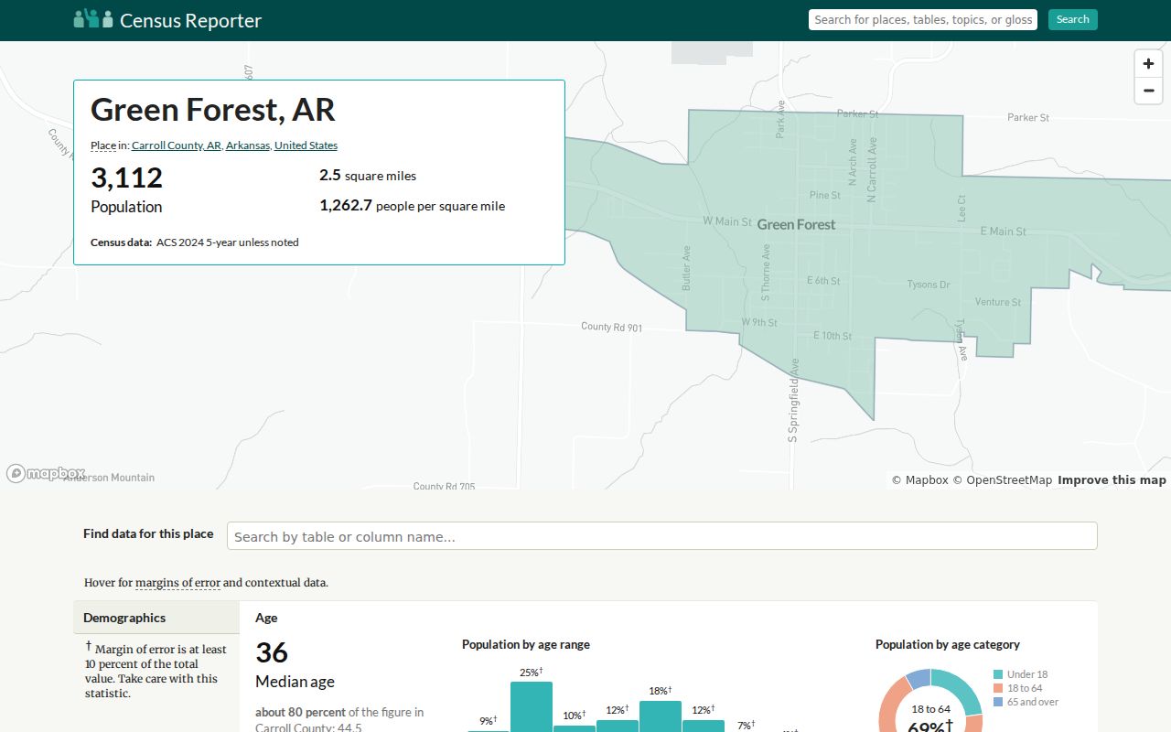Click the Under 18 legend color swatch
The height and width of the screenshot is (732, 1171).
pos(998,674)
